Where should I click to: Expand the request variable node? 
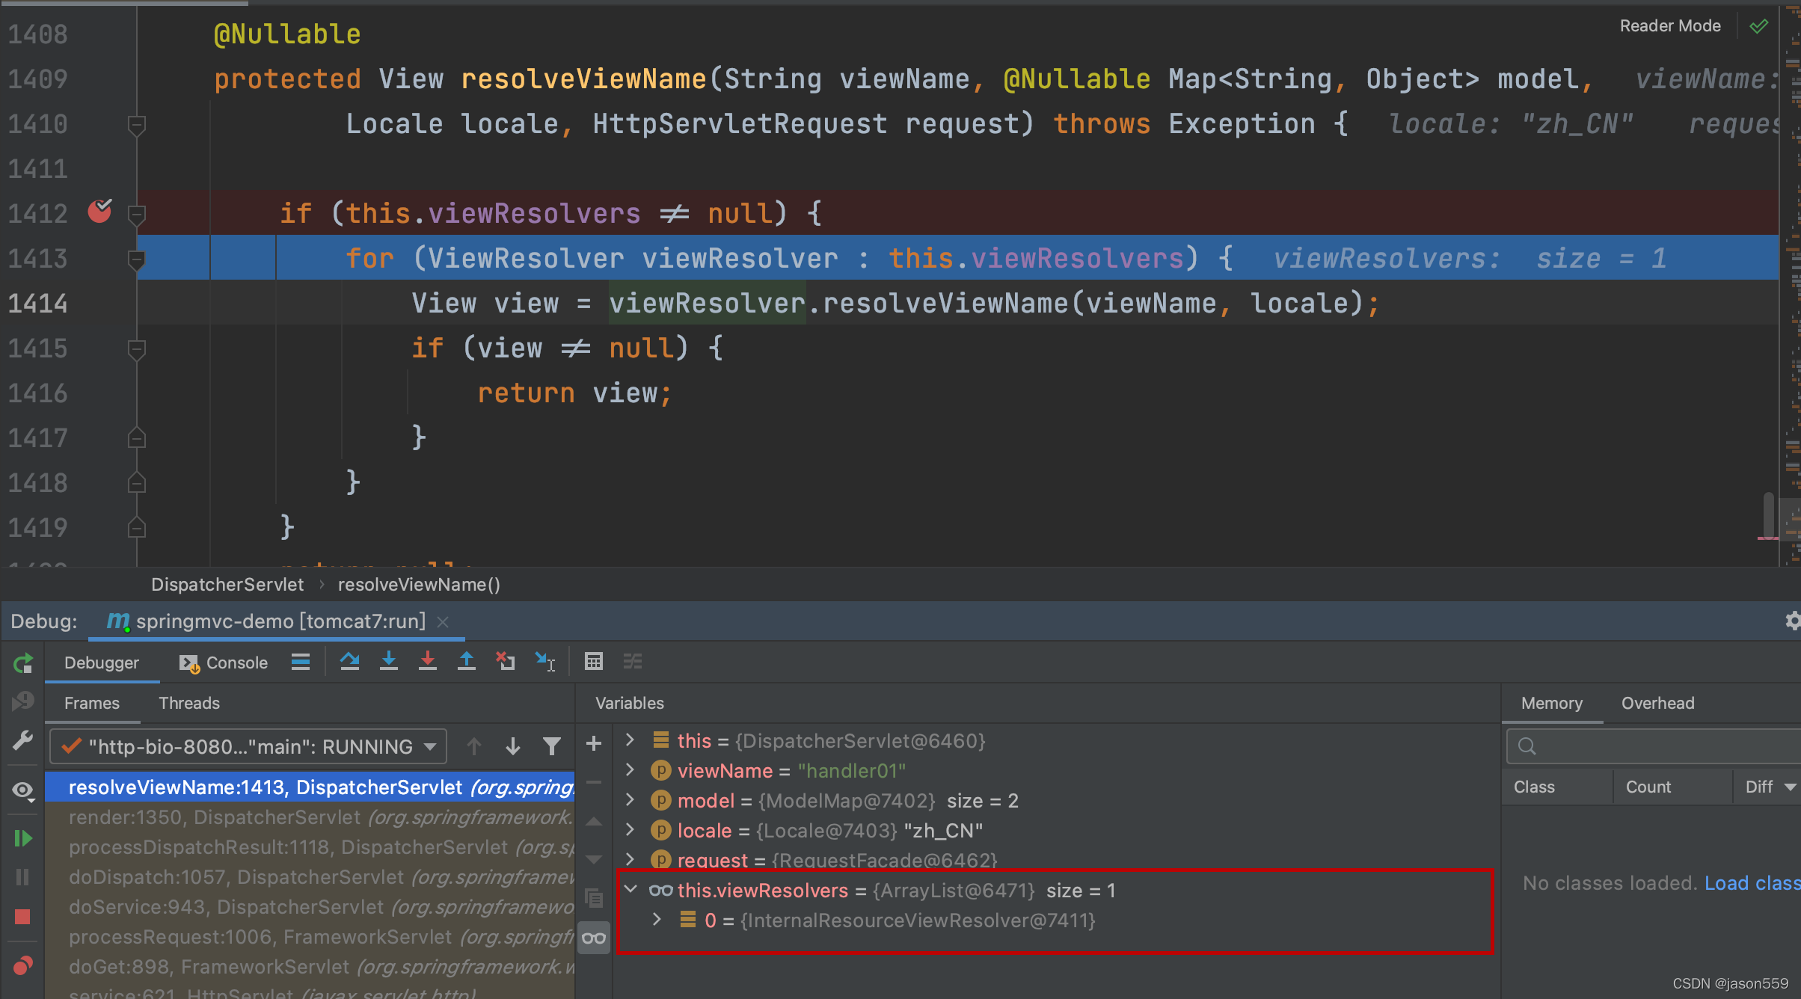pos(630,859)
